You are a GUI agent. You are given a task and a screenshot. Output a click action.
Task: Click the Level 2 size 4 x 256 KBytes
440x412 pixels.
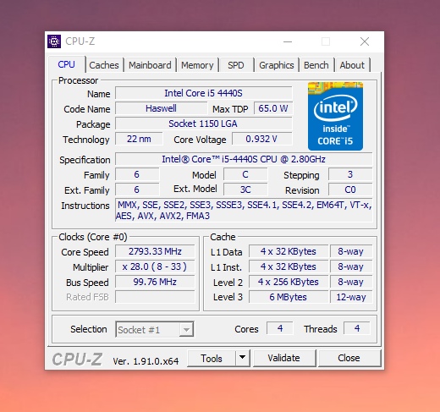289,282
